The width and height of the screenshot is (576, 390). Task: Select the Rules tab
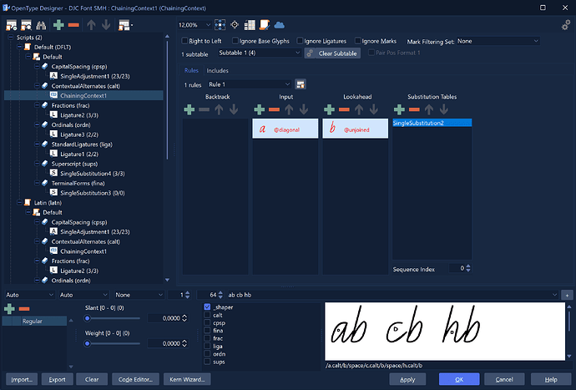pos(191,71)
